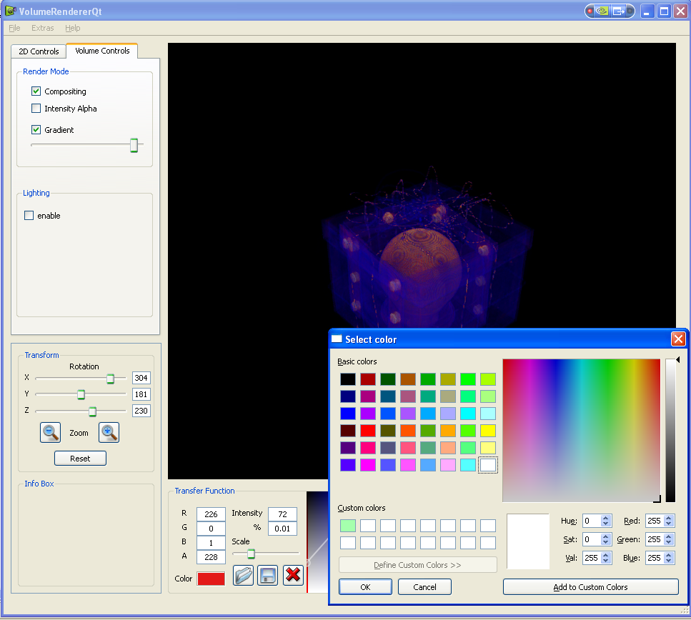Close the Select color dialog

(678, 339)
